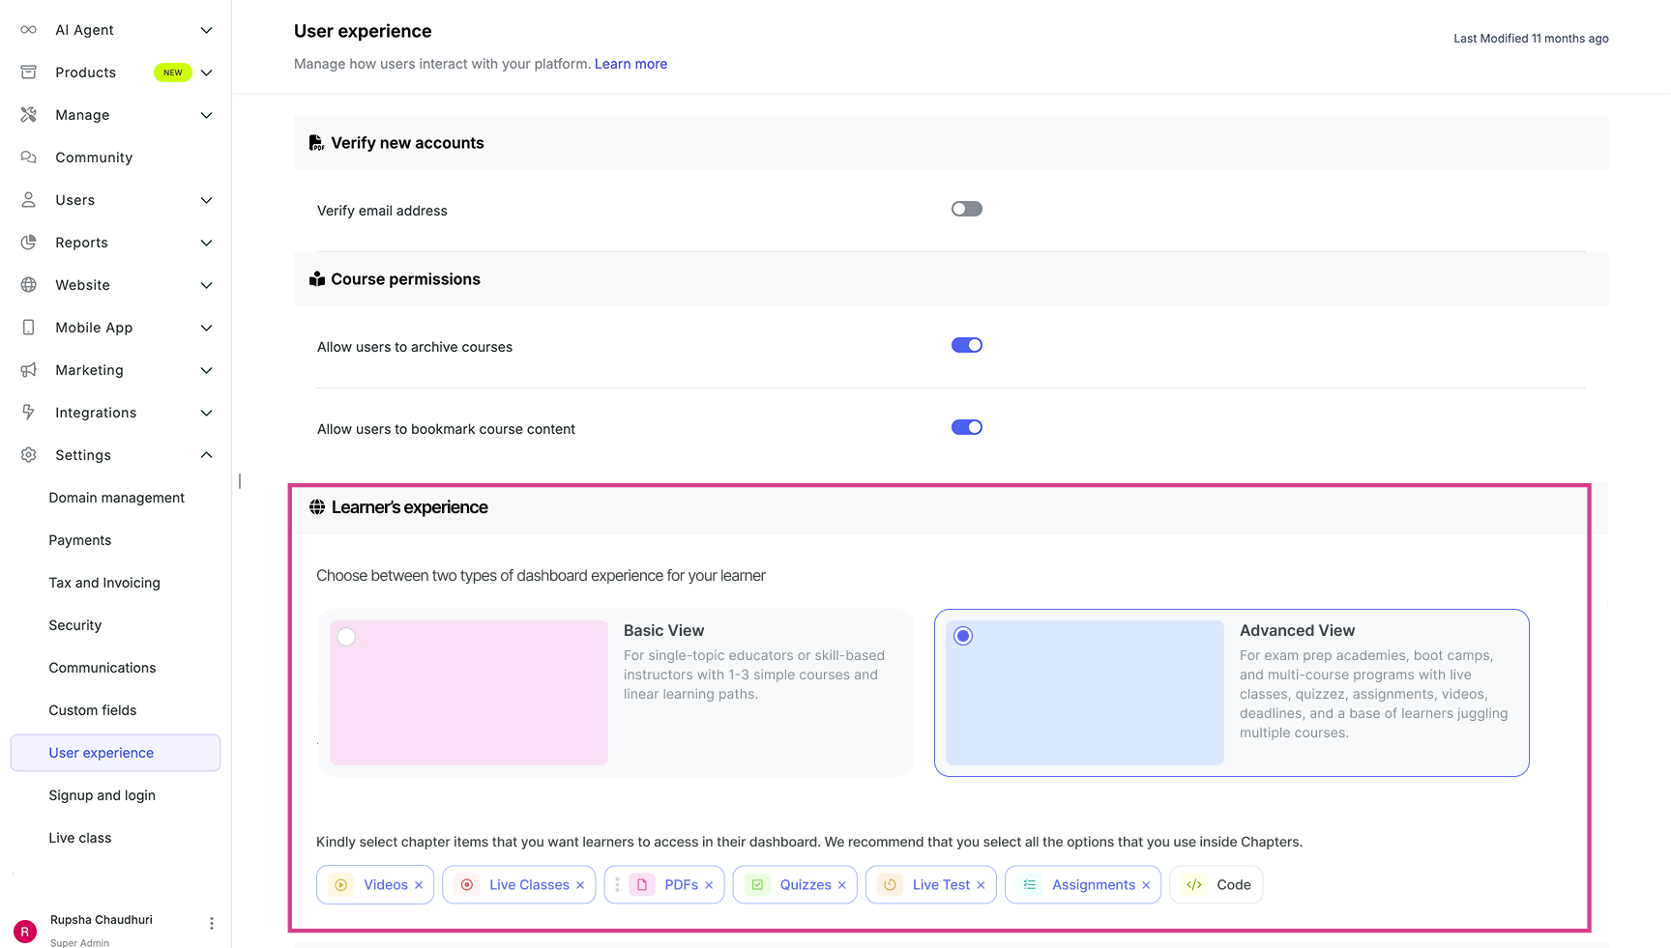Click the AI Agent infinity icon
The image size is (1671, 948).
(x=29, y=30)
